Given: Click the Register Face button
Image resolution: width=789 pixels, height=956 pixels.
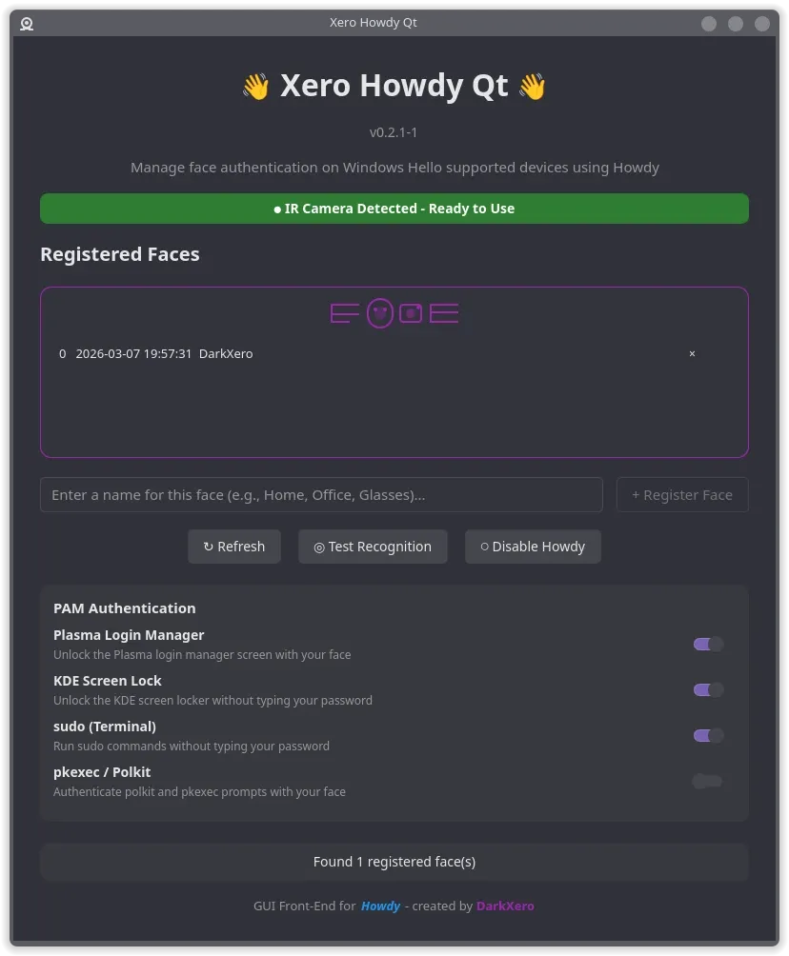Looking at the screenshot, I should pos(681,494).
